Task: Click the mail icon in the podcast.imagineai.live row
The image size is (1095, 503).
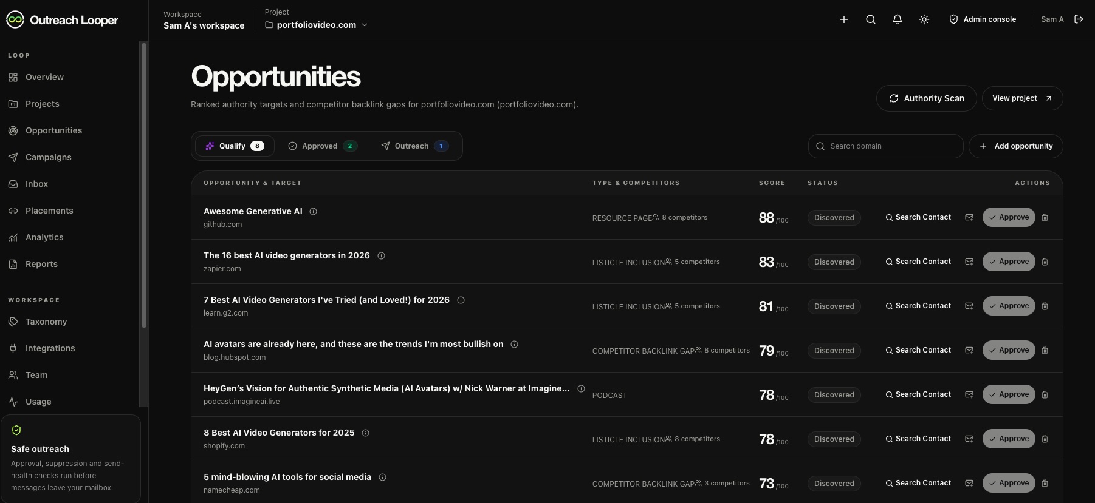Action: (969, 394)
